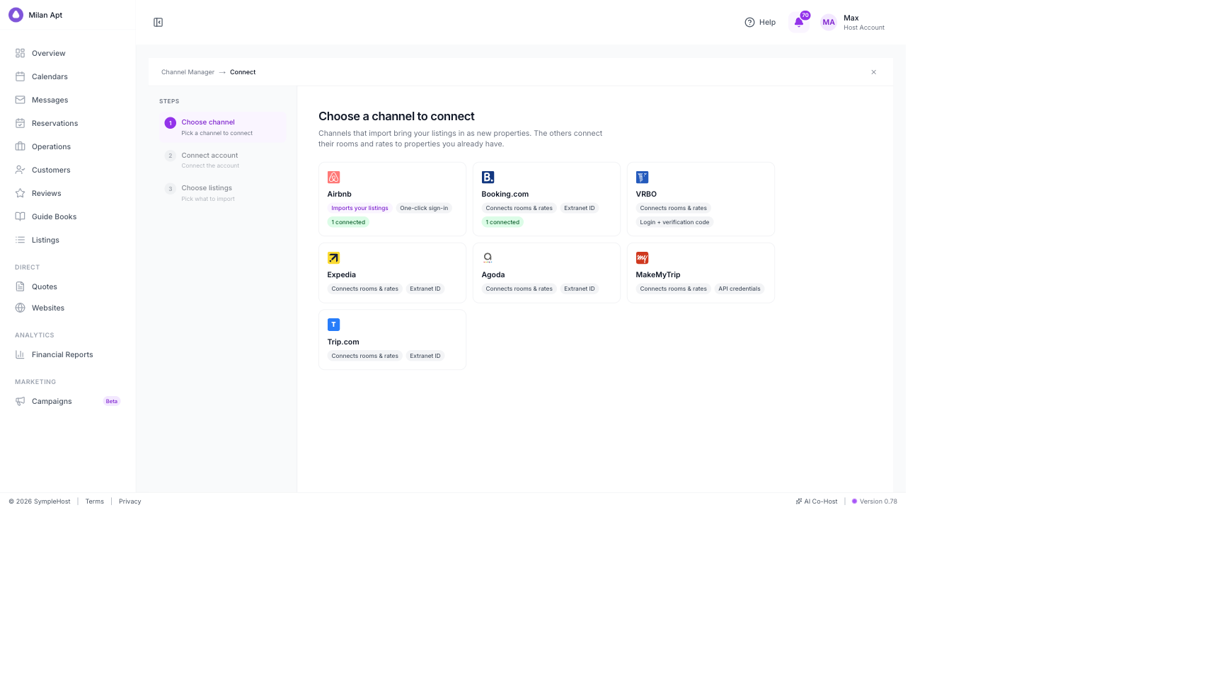Click the Airbnb 1 connected badge

tap(348, 222)
